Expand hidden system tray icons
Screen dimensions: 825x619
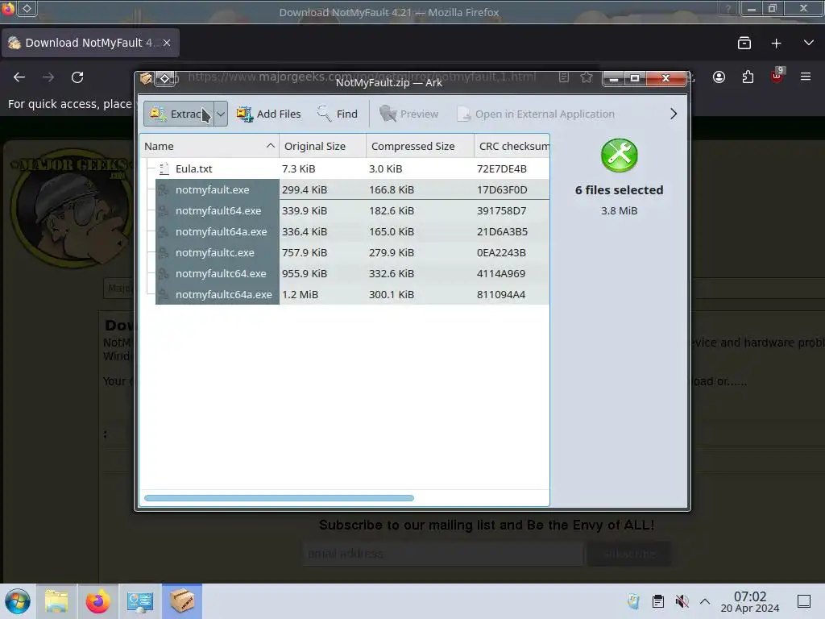(x=705, y=601)
